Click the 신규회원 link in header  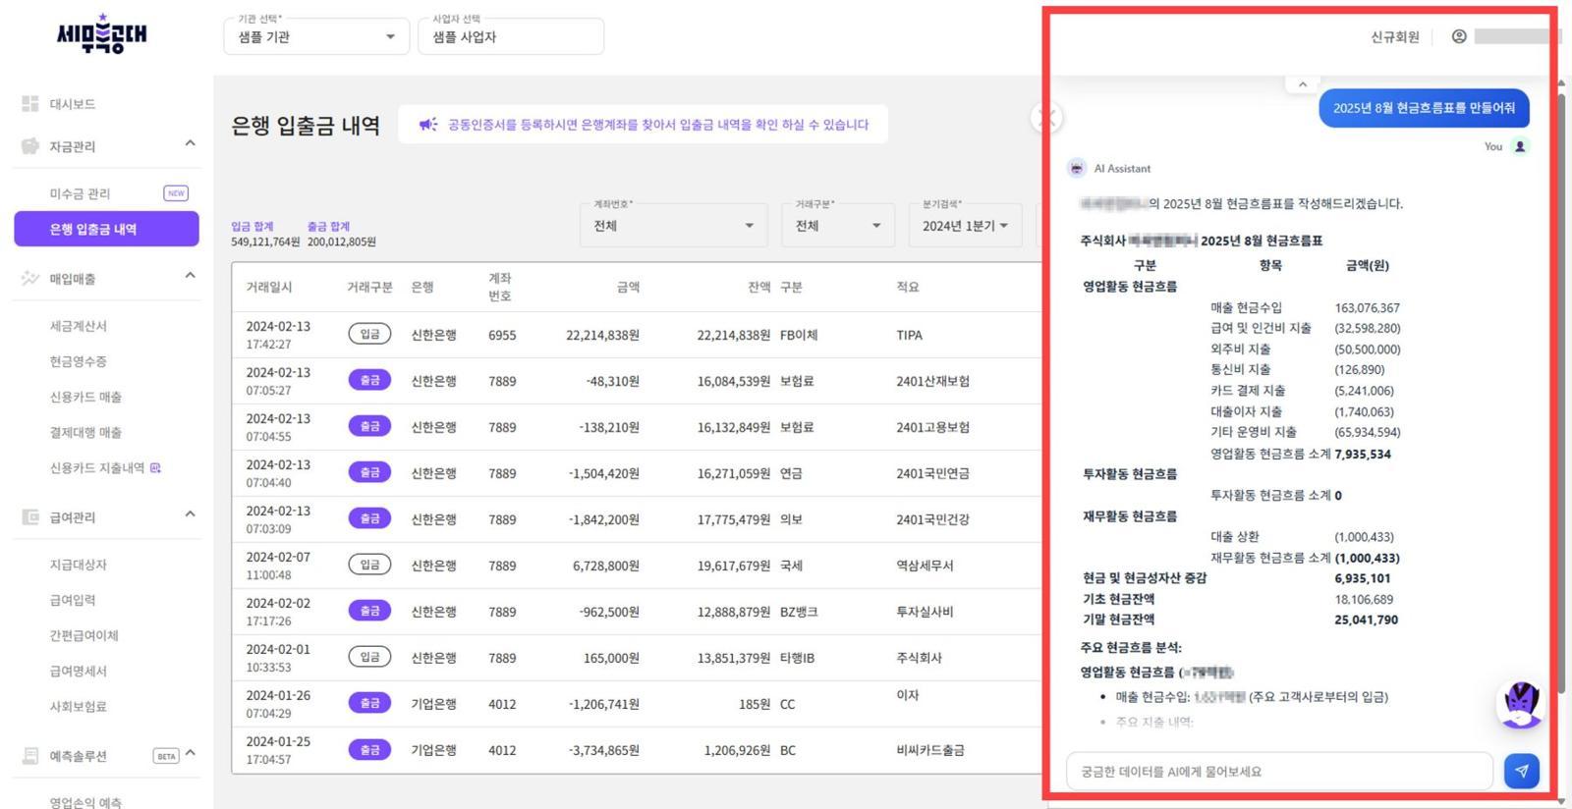1394,37
